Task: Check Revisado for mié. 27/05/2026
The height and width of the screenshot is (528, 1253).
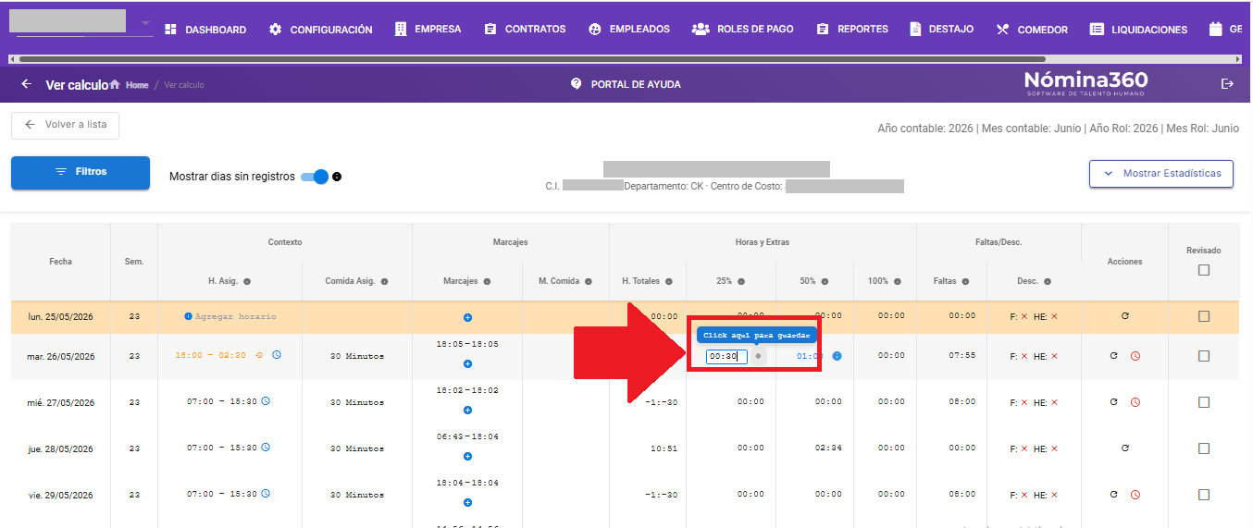Action: click(1203, 402)
